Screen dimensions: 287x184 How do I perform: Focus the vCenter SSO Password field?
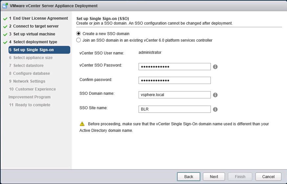coord(174,67)
